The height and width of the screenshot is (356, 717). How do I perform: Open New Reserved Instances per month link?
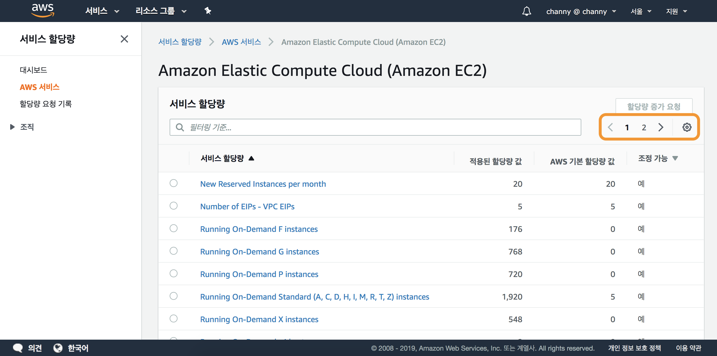click(x=263, y=184)
